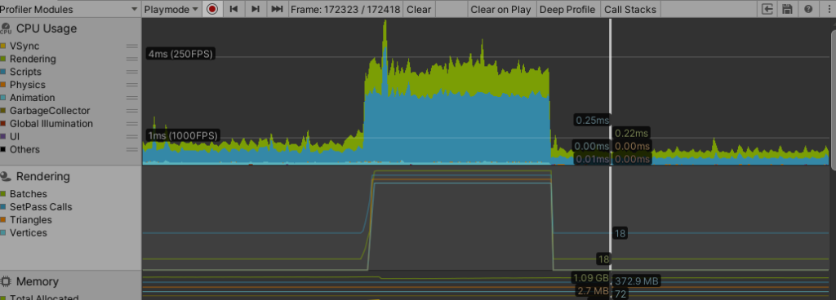Open help via the question mark icon

[x=808, y=9]
